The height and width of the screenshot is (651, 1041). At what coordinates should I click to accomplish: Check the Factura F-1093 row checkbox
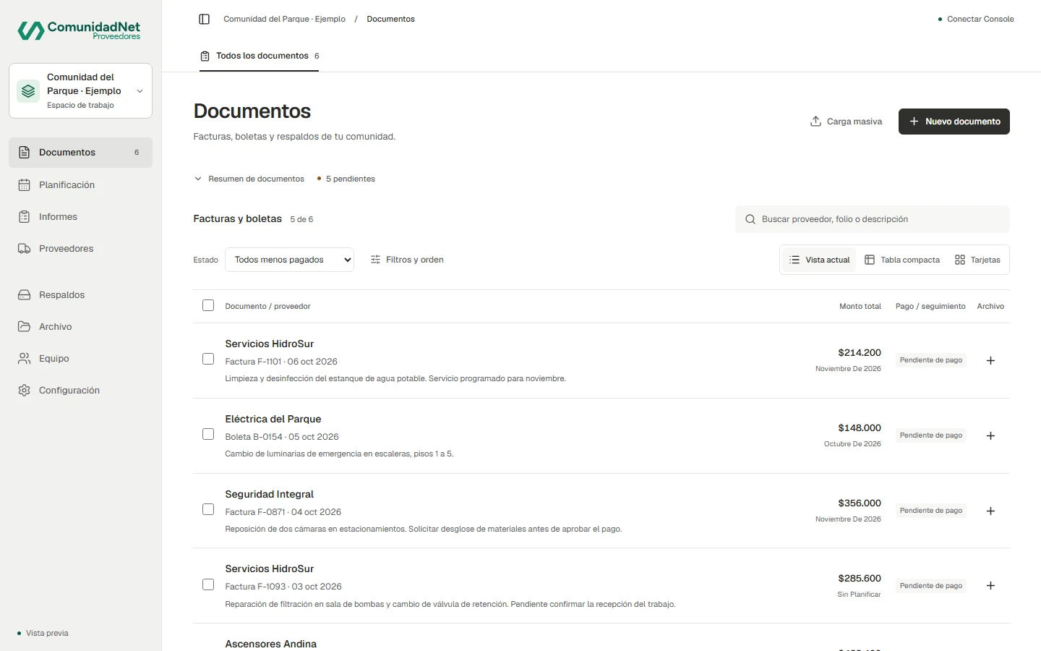(208, 584)
